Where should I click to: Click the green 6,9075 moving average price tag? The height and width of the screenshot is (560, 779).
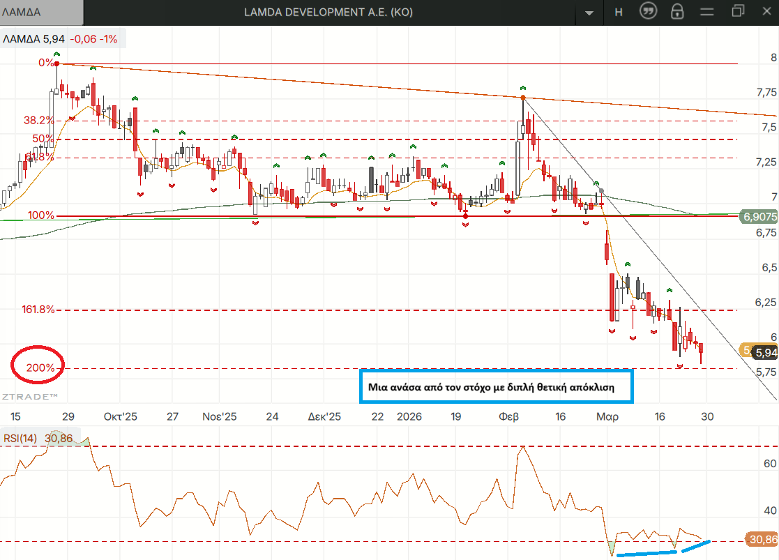[x=759, y=217]
